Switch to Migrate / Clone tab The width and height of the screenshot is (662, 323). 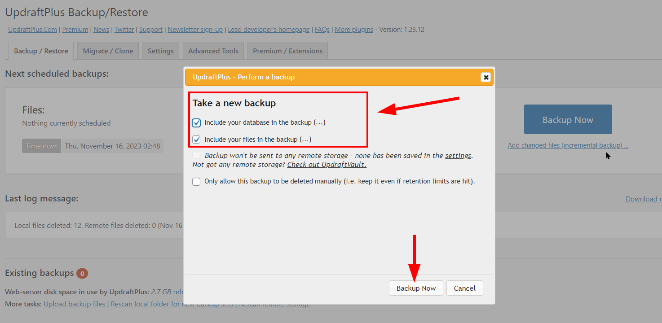click(108, 51)
